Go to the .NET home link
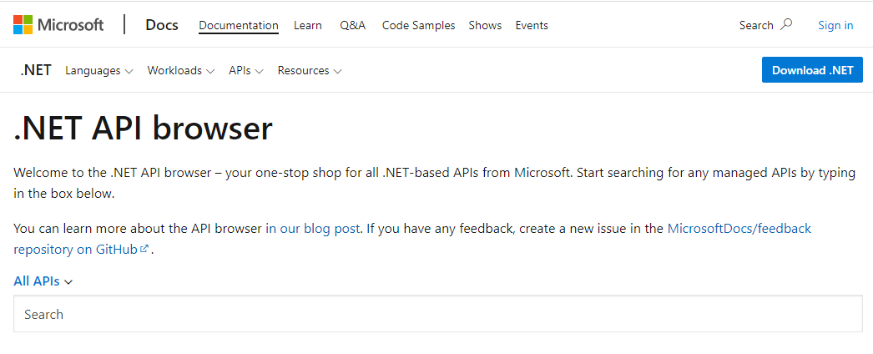The image size is (873, 354). click(x=36, y=70)
